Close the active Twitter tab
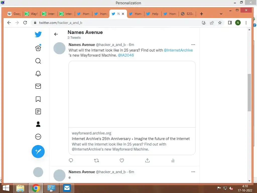 123,14
